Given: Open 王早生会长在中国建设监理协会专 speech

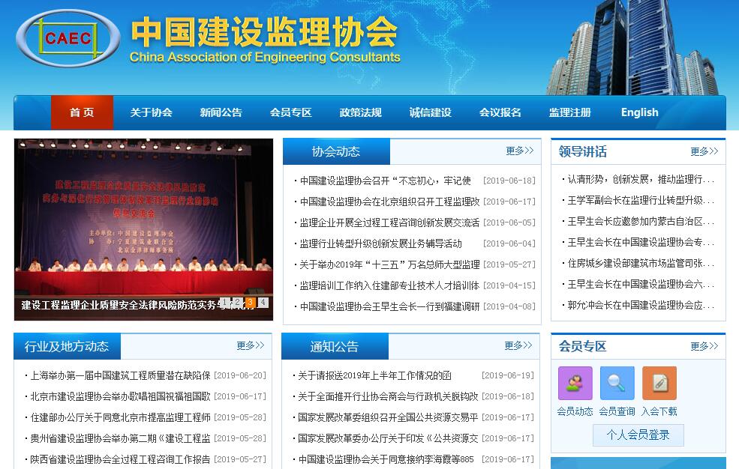Looking at the screenshot, I should (x=641, y=242).
